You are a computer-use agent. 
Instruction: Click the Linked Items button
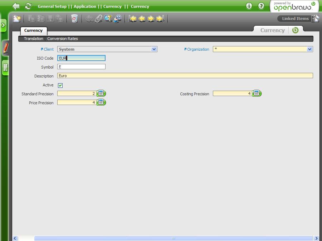(295, 19)
